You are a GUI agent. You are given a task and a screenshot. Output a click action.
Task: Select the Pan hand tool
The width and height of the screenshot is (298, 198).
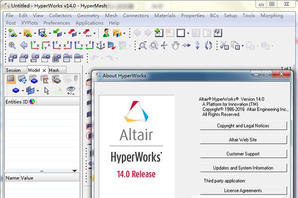[x=176, y=46]
